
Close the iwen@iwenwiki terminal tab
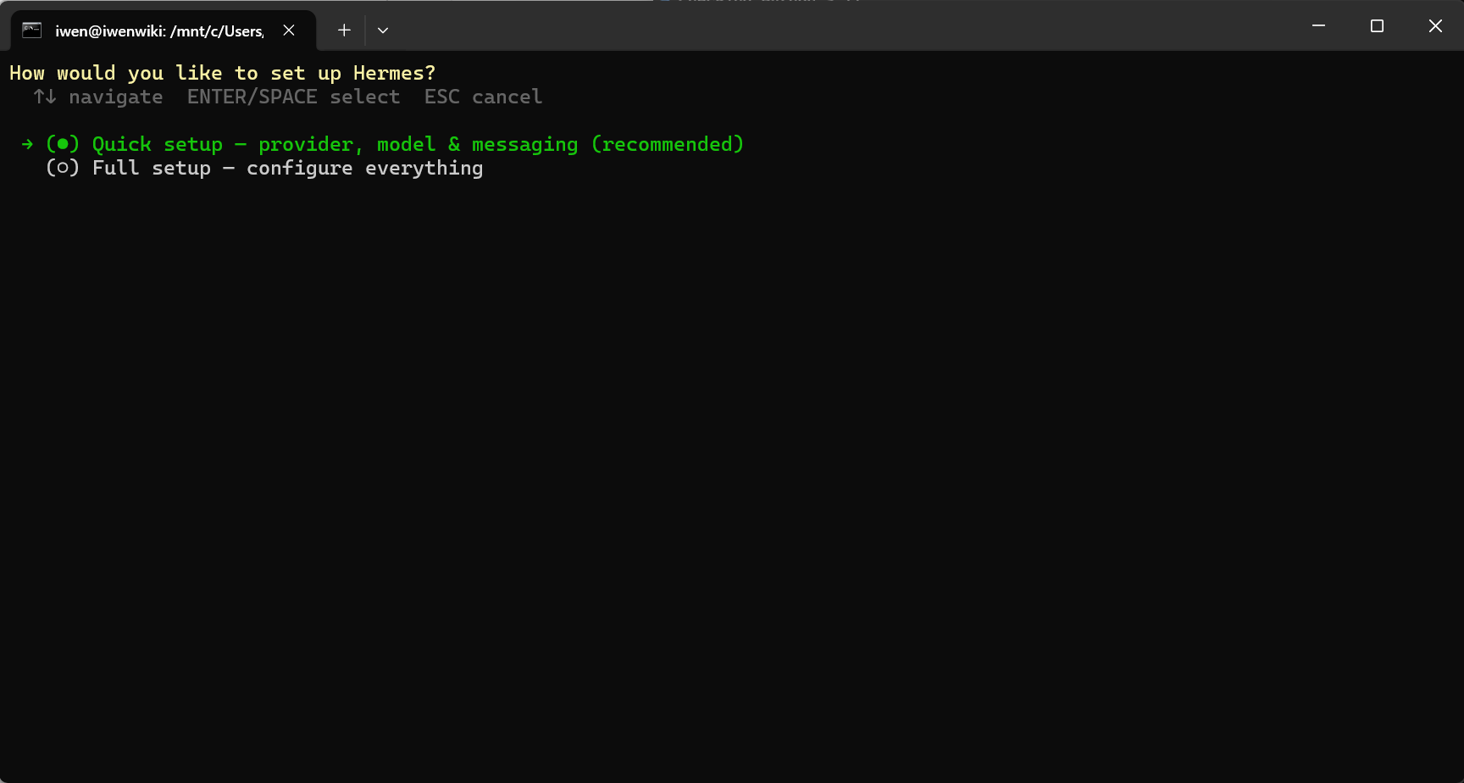coord(289,31)
